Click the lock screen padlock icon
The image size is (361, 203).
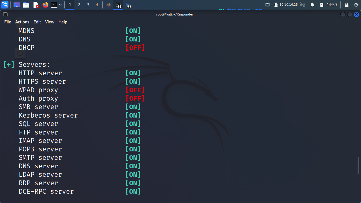pyautogui.click(x=347, y=5)
